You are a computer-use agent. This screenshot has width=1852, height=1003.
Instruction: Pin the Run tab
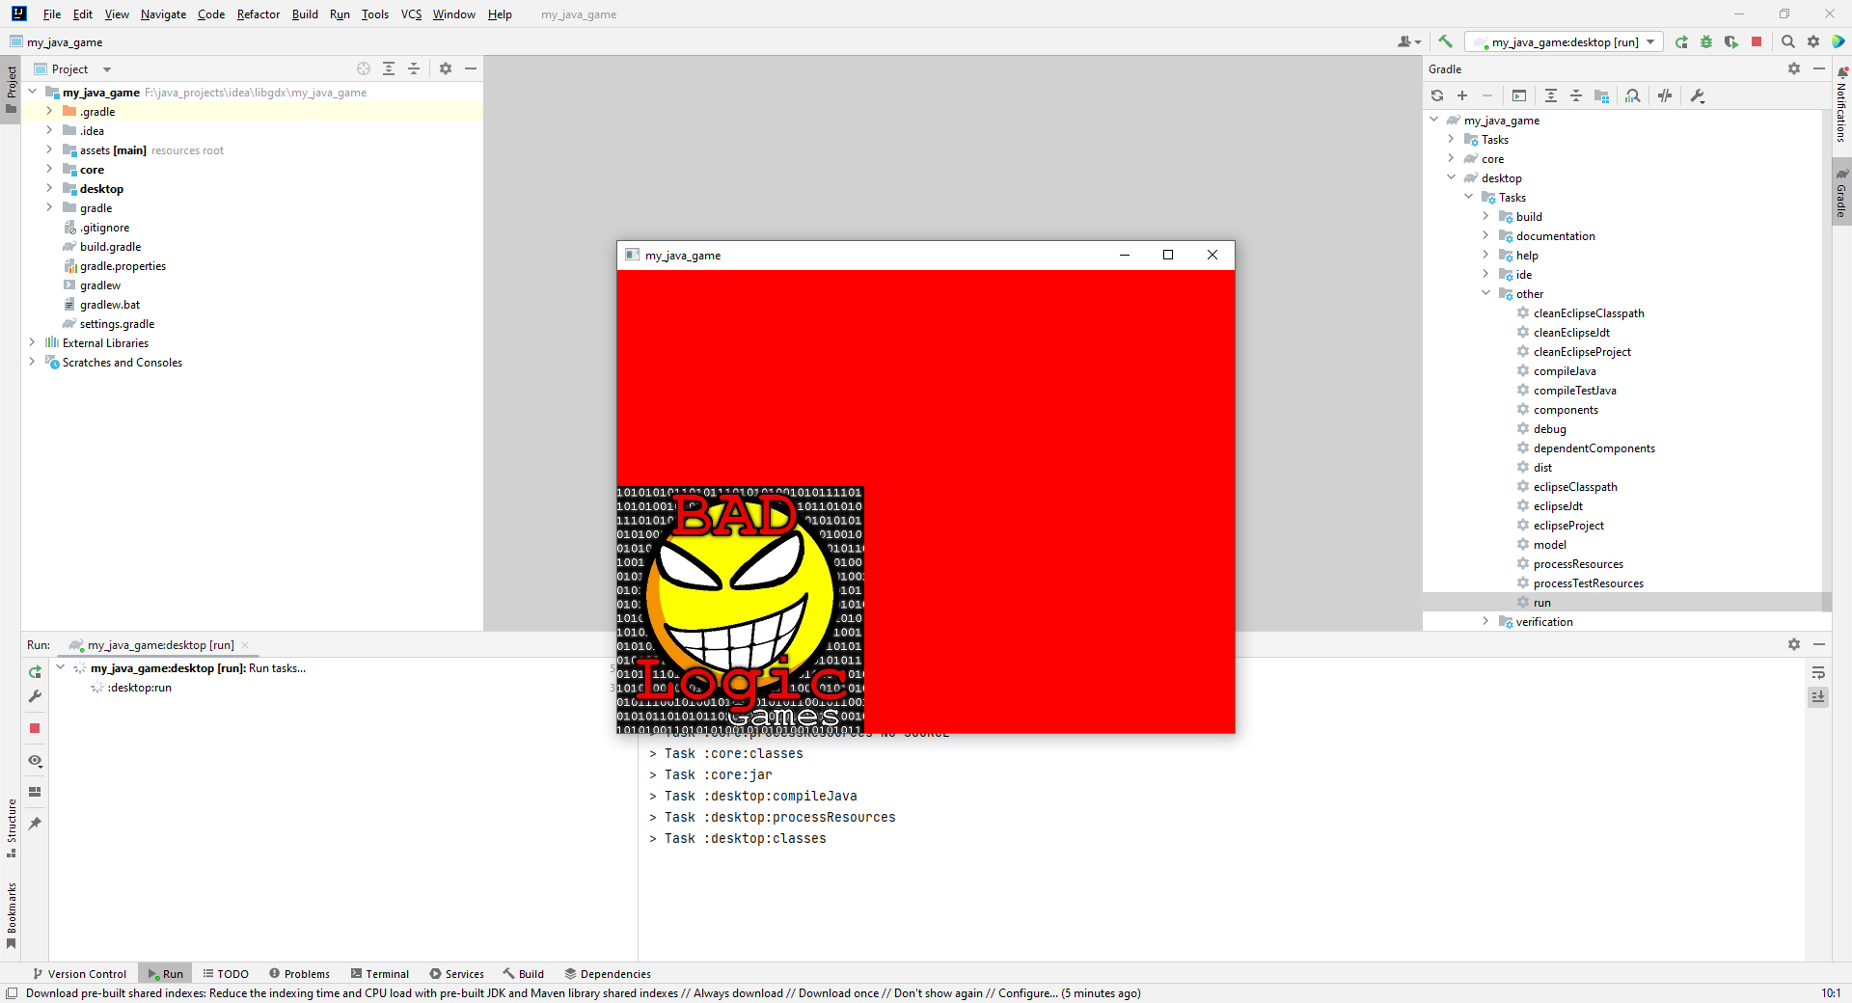[35, 824]
